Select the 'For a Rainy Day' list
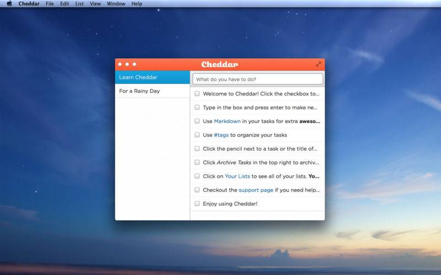The height and width of the screenshot is (275, 441). [139, 91]
